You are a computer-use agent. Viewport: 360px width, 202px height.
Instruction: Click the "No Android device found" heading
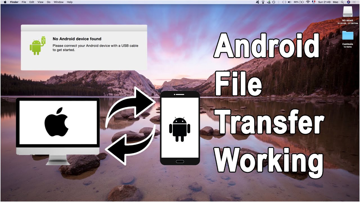pyautogui.click(x=77, y=39)
